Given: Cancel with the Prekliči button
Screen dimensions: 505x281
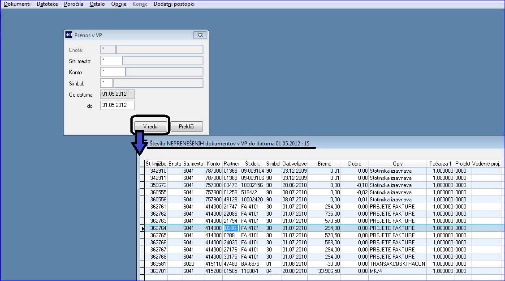Looking at the screenshot, I should pyautogui.click(x=186, y=126).
